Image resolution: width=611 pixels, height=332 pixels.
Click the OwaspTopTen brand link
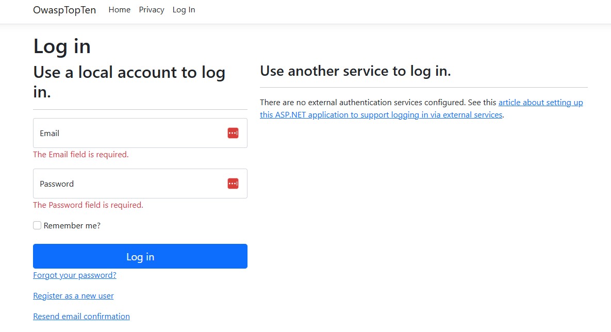click(64, 10)
